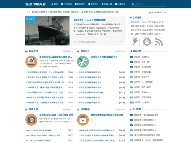Screen dimensions: 191x143
Task: Click the lightning bolt sidebar icon
Action: (x=135, y=42)
